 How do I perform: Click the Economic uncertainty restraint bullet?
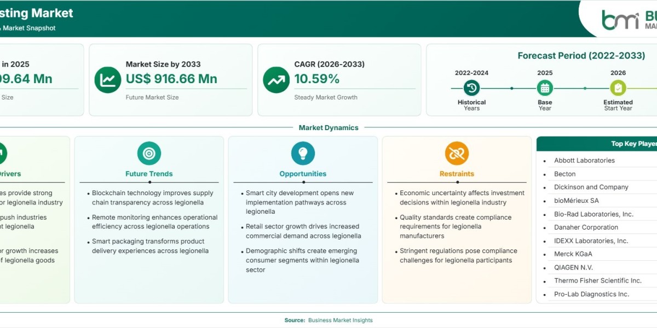(462, 198)
